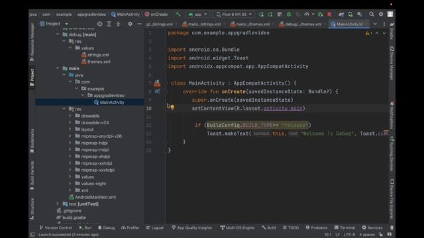The height and width of the screenshot is (238, 424).
Task: Show hidden tabs via tab list chevron
Action: (x=375, y=24)
